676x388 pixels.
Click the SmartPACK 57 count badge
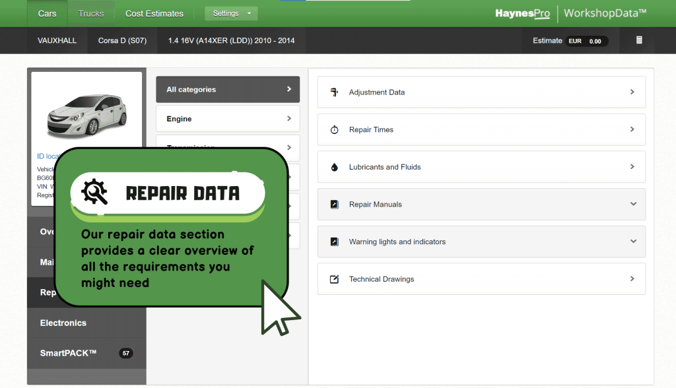[125, 354]
